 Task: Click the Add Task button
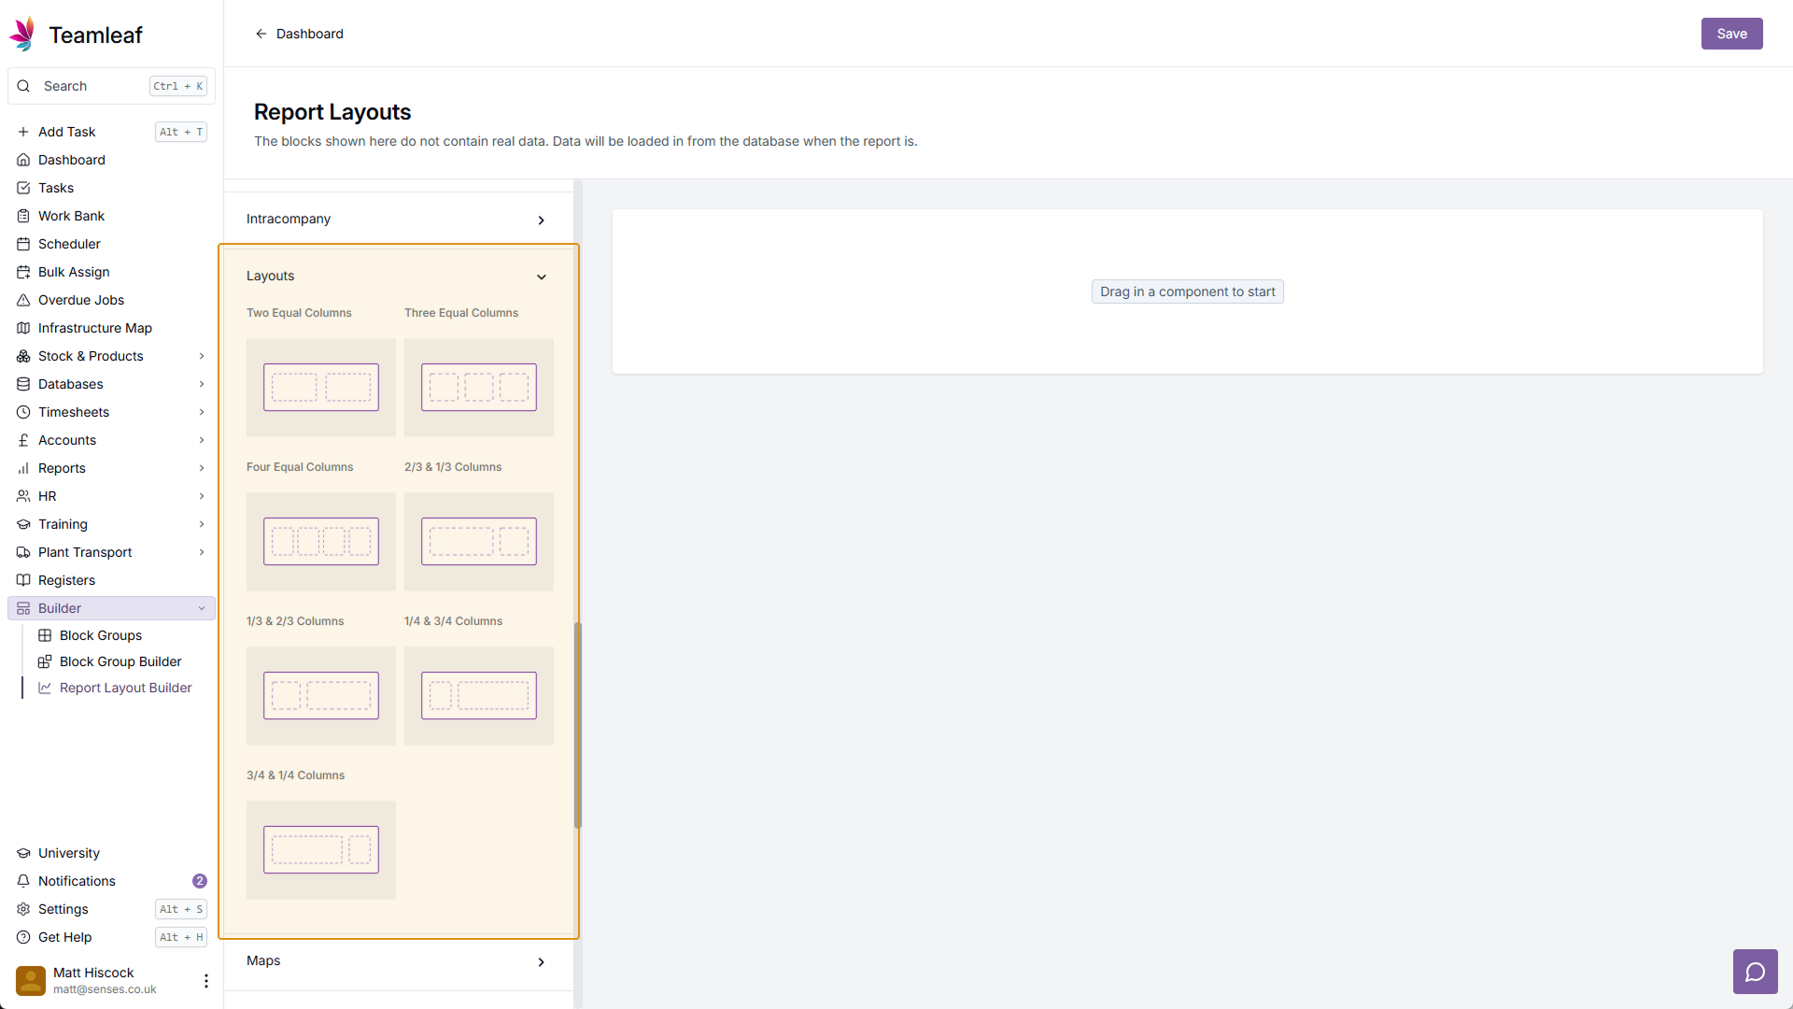[x=67, y=132]
